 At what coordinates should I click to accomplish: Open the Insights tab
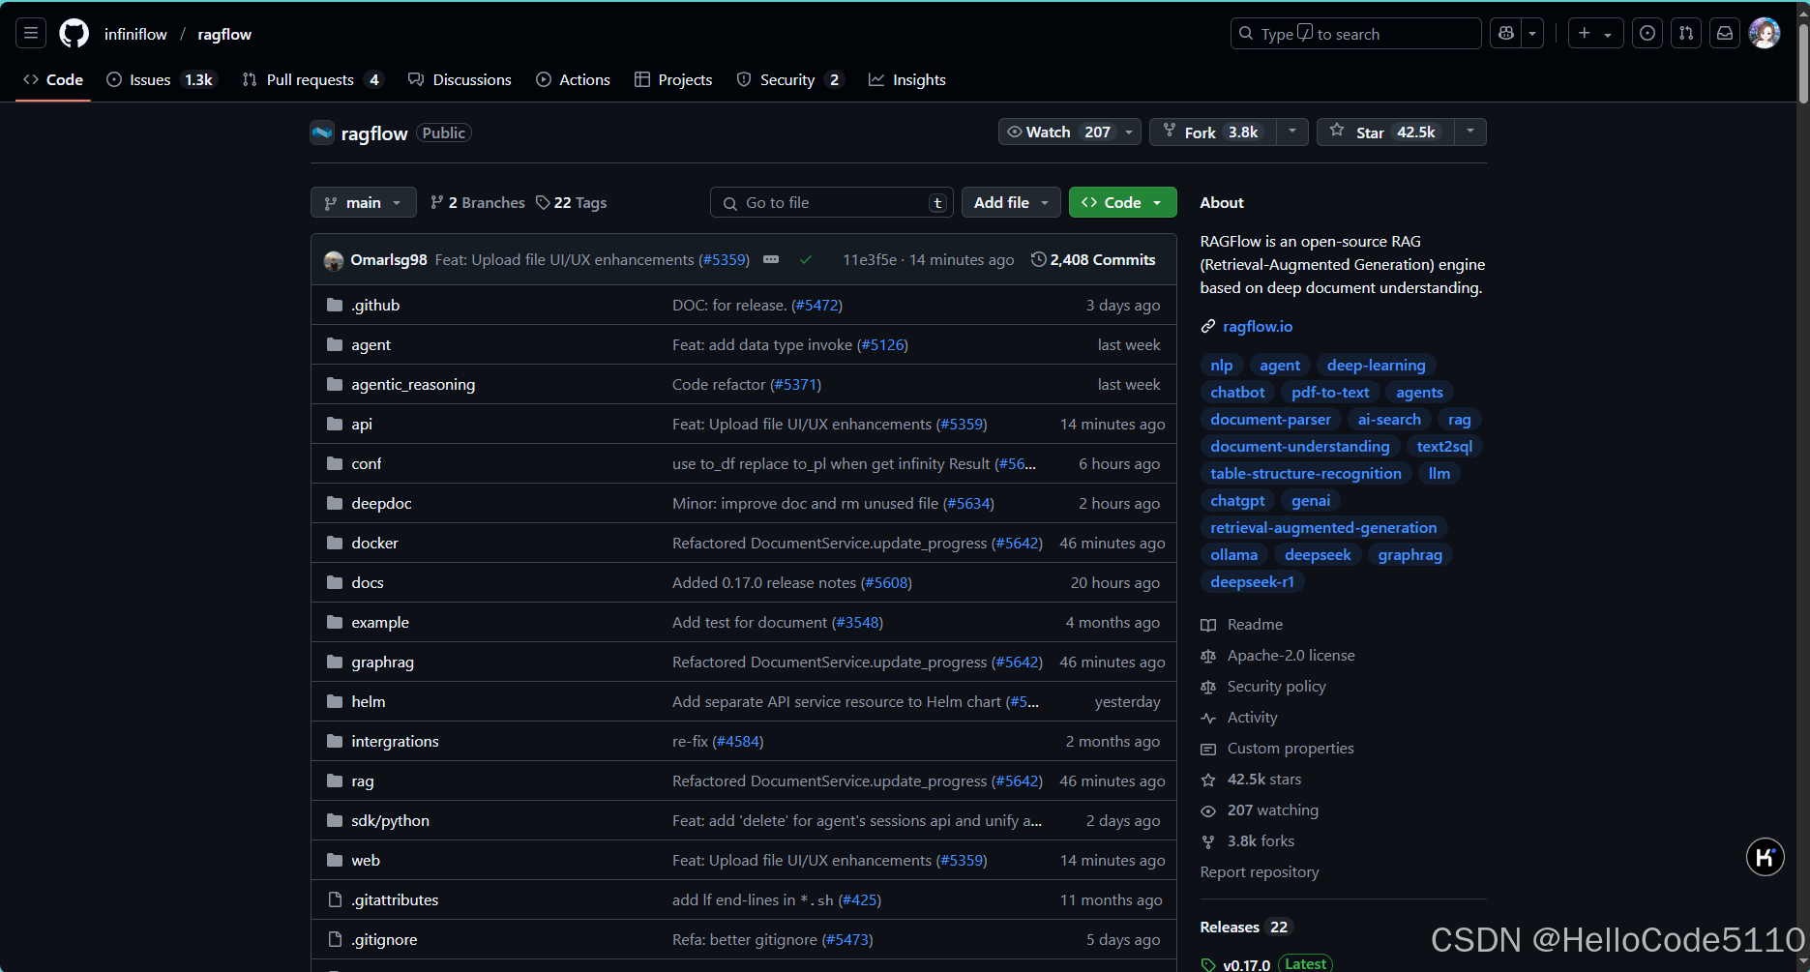click(x=907, y=79)
